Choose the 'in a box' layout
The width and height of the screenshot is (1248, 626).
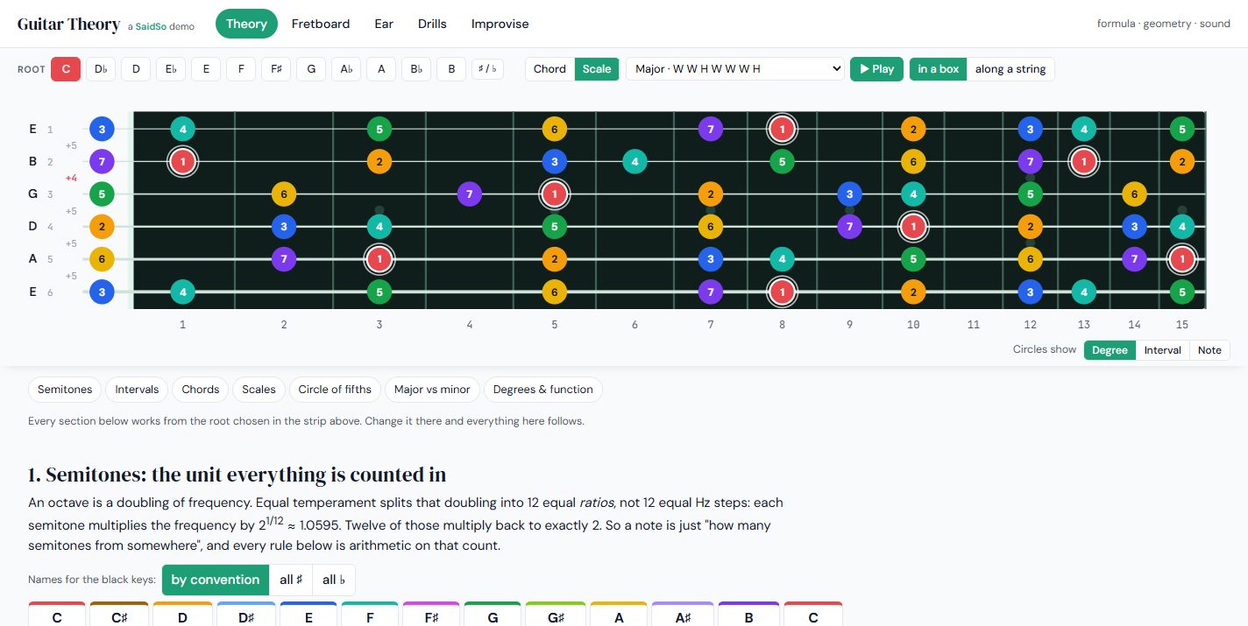pos(938,69)
